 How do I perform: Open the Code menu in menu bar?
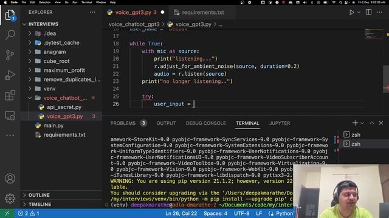(x=14, y=2)
